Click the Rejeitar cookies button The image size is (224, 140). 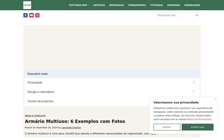click(x=167, y=127)
